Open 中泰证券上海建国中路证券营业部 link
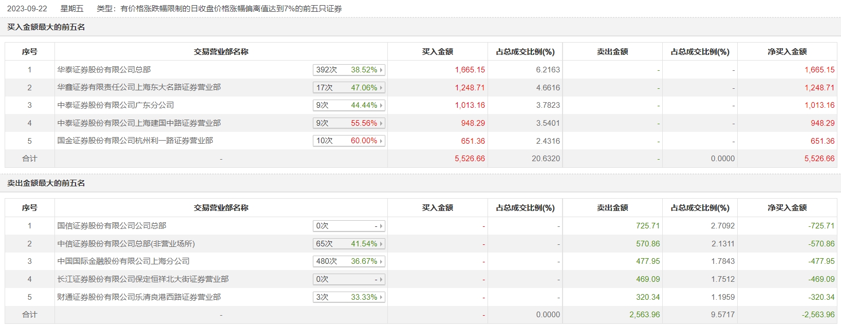Viewport: 841px width, 328px height. 139,123
